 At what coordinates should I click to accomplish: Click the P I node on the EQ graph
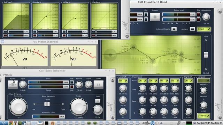pos(133,47)
